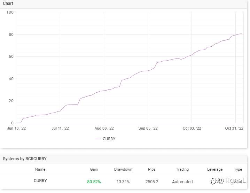
Task: Click the Aug 08, '22 axis label
Action: (104, 128)
